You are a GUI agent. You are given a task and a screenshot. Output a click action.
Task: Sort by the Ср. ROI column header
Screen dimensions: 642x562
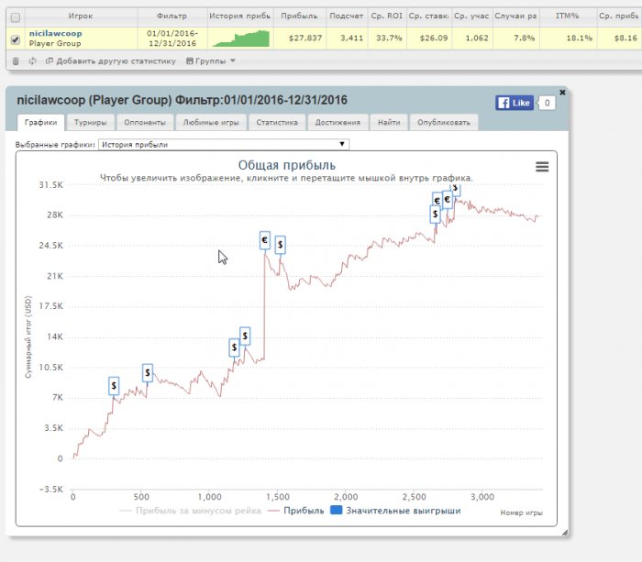click(x=386, y=16)
